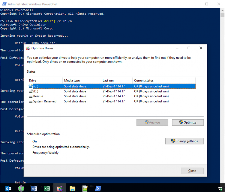Image resolution: width=225 pixels, height=192 pixels.
Task: Sort by the Current status column header
Action: (164, 81)
